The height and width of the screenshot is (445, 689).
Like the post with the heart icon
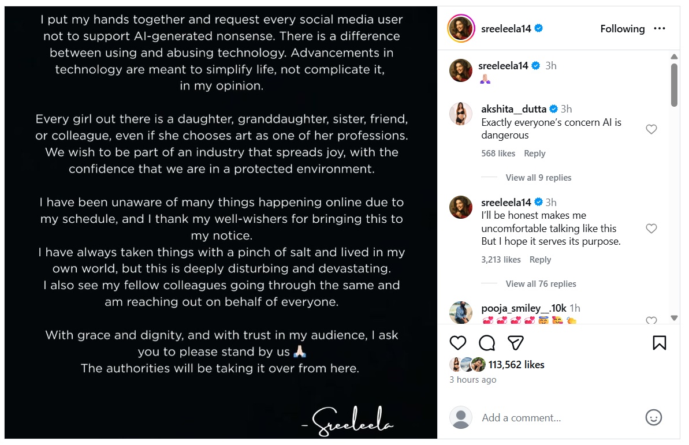click(x=457, y=343)
